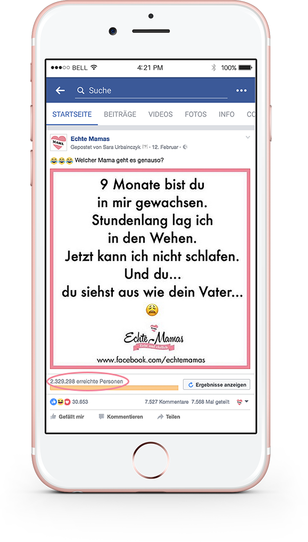Click the search magnifier icon
The width and height of the screenshot is (308, 542).
pyautogui.click(x=81, y=90)
